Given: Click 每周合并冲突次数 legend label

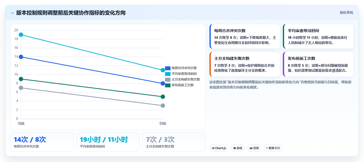Looking at the screenshot, I should 184,68.
